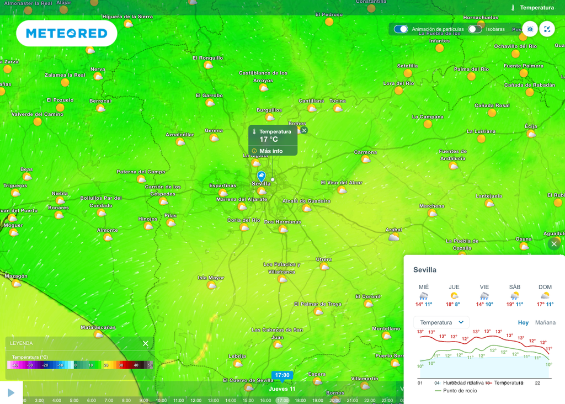
Task: Click the Arahal cloudy weather icon
Action: point(394,237)
